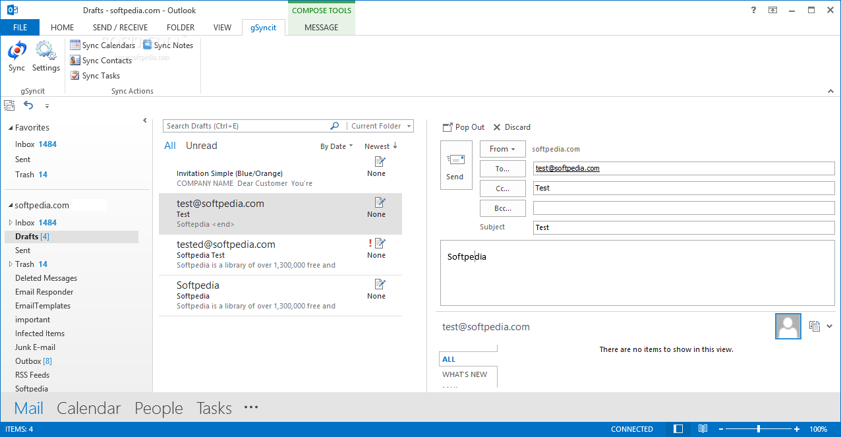Click the zoom out minus button
Image resolution: width=841 pixels, height=437 pixels.
[720, 429]
